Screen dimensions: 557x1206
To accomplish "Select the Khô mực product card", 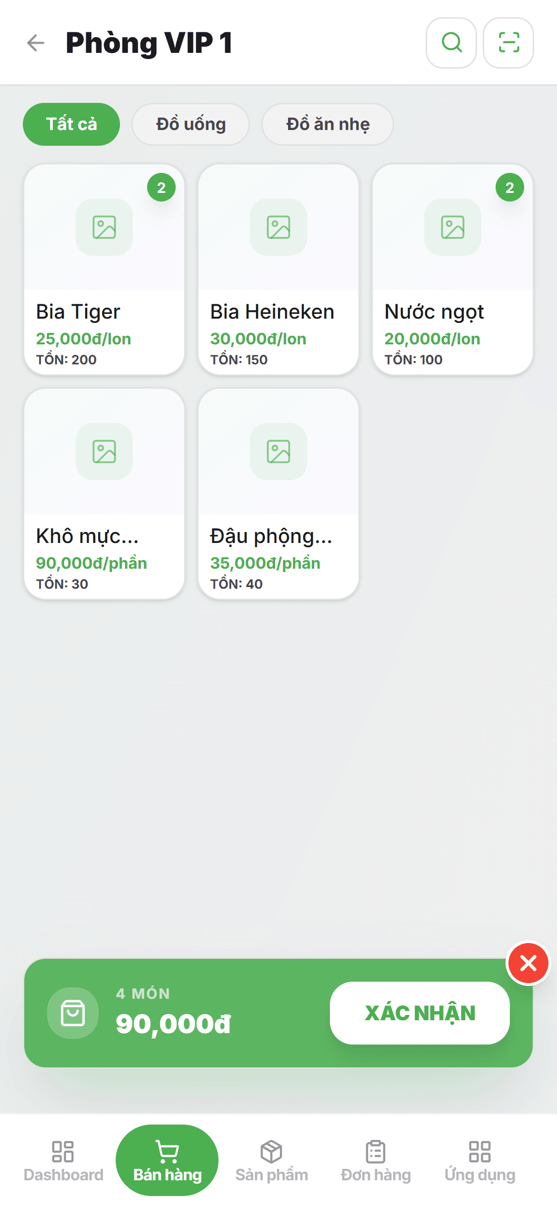I will click(104, 494).
